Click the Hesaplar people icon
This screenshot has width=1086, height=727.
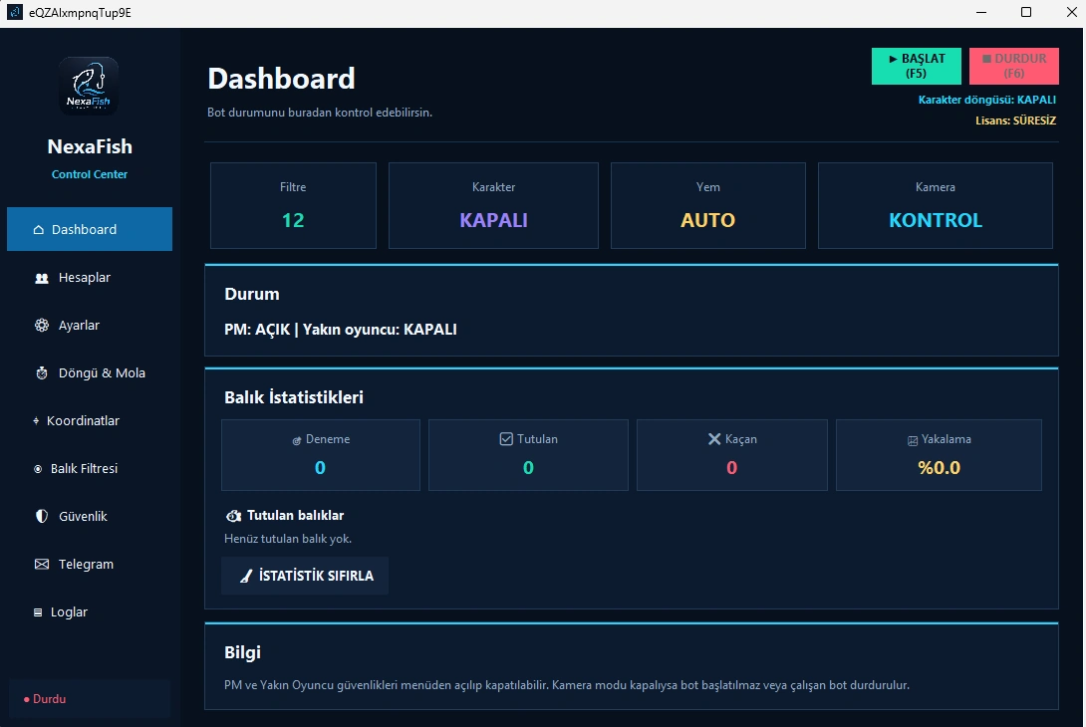42,278
